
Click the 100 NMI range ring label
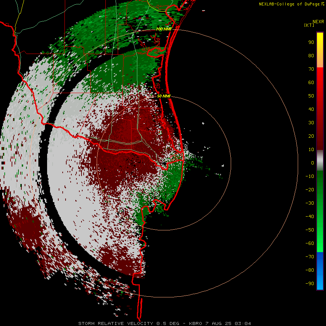[164, 29]
